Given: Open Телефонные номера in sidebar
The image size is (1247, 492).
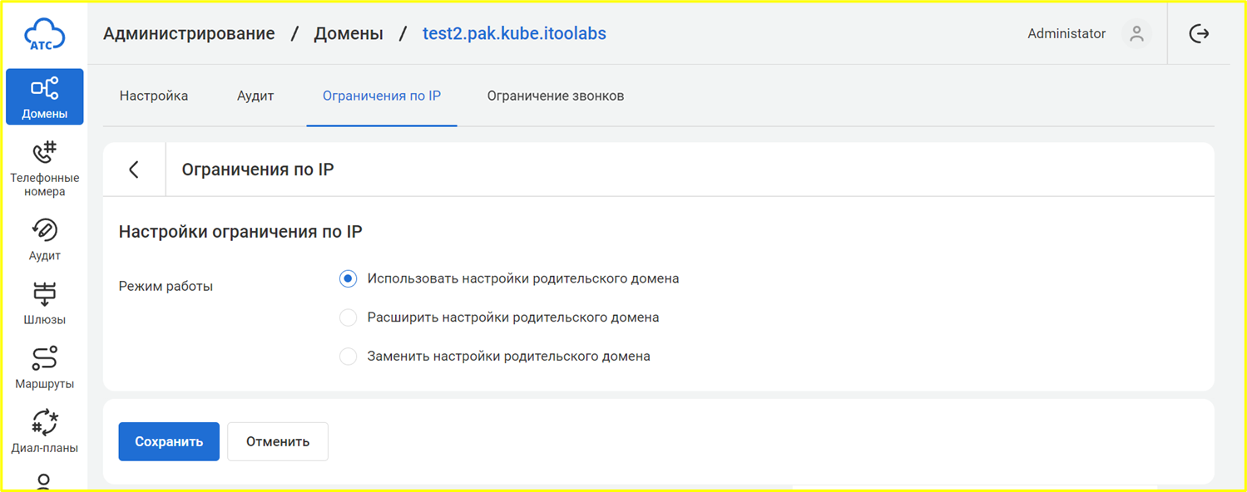Looking at the screenshot, I should (x=44, y=170).
